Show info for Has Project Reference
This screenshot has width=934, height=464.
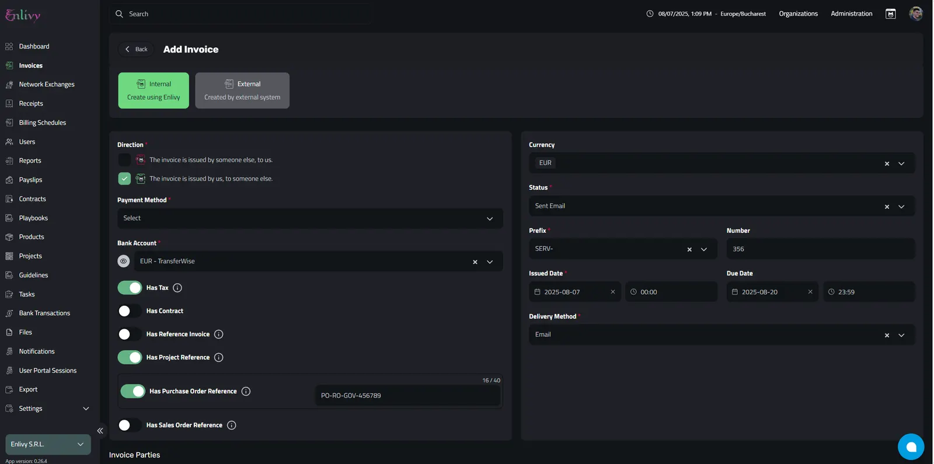pos(218,357)
